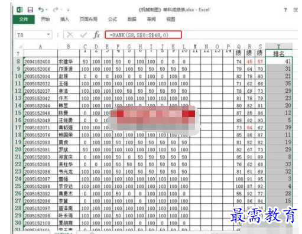Click rank 31 cell in row 9

pos(278,69)
